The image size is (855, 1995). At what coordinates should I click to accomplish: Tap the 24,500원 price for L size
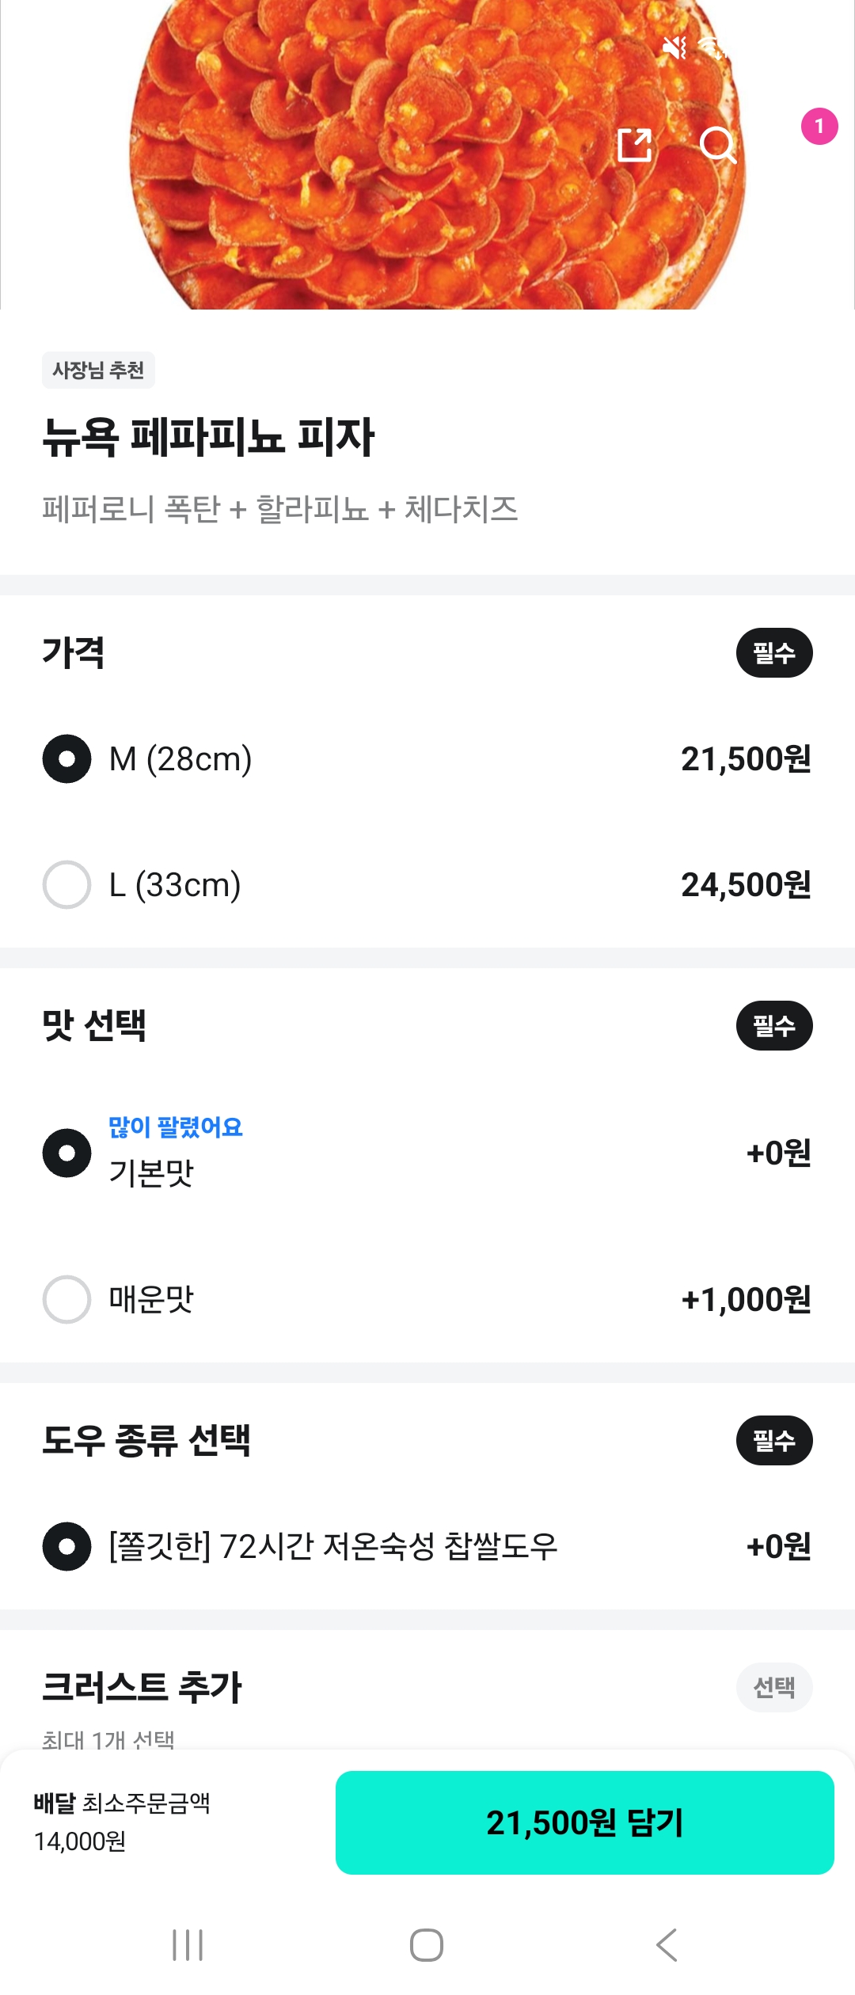[x=746, y=884]
